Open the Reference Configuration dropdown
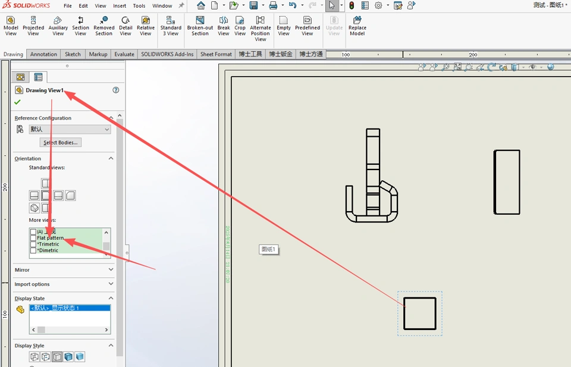Screen dimensions: 571x367 point(70,129)
